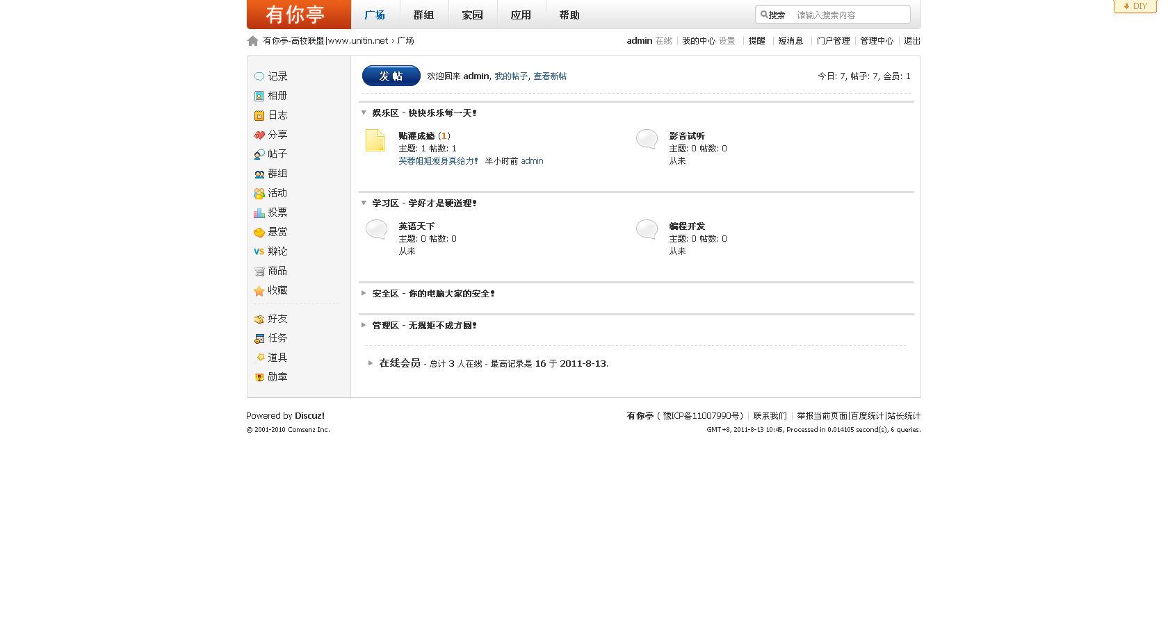Viewport: 1168px width, 625px height.
Task: Click the 发帖 new post button
Action: pos(391,76)
